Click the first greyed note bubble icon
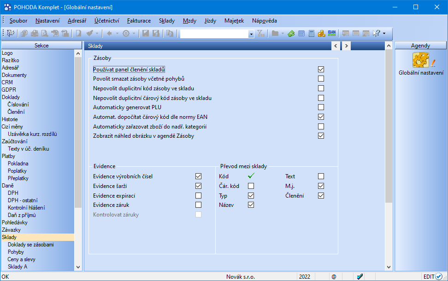 pos(345,34)
